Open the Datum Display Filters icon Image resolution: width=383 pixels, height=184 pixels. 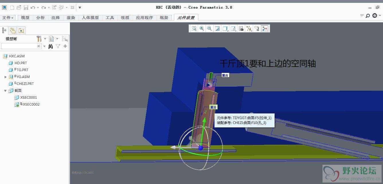pyautogui.click(x=249, y=28)
